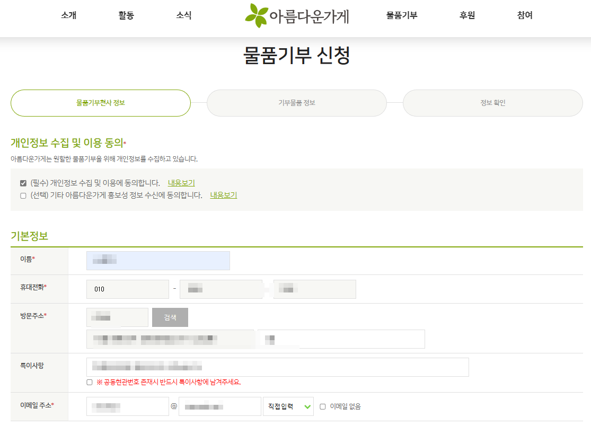Click the middle phone number field
Screen dimensions: 591x426
(221, 289)
